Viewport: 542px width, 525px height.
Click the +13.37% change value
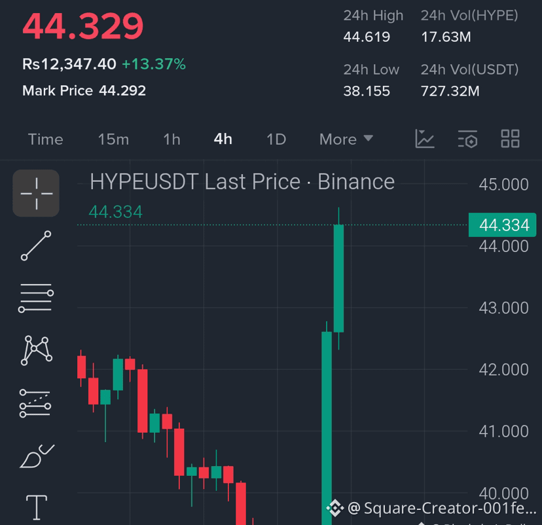point(154,64)
